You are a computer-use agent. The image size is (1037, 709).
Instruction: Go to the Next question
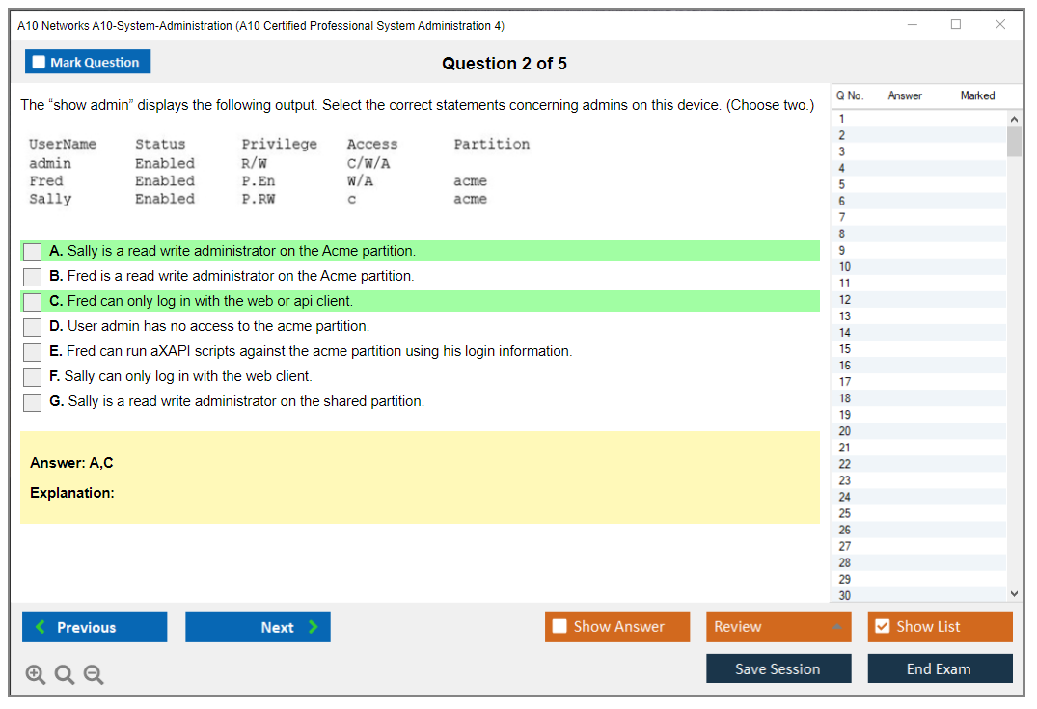tap(258, 627)
